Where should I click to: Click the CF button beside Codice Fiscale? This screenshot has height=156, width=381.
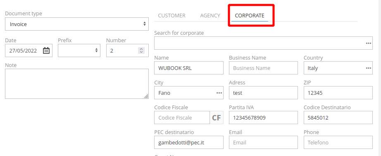217,118
